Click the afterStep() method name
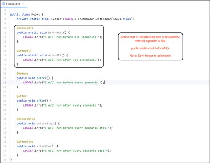210x163 pixels. tap(44, 146)
